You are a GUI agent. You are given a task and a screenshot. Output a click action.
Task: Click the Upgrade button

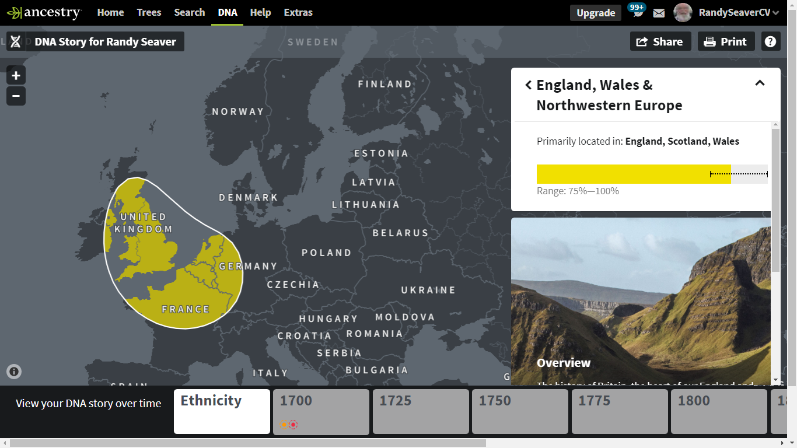(x=595, y=12)
